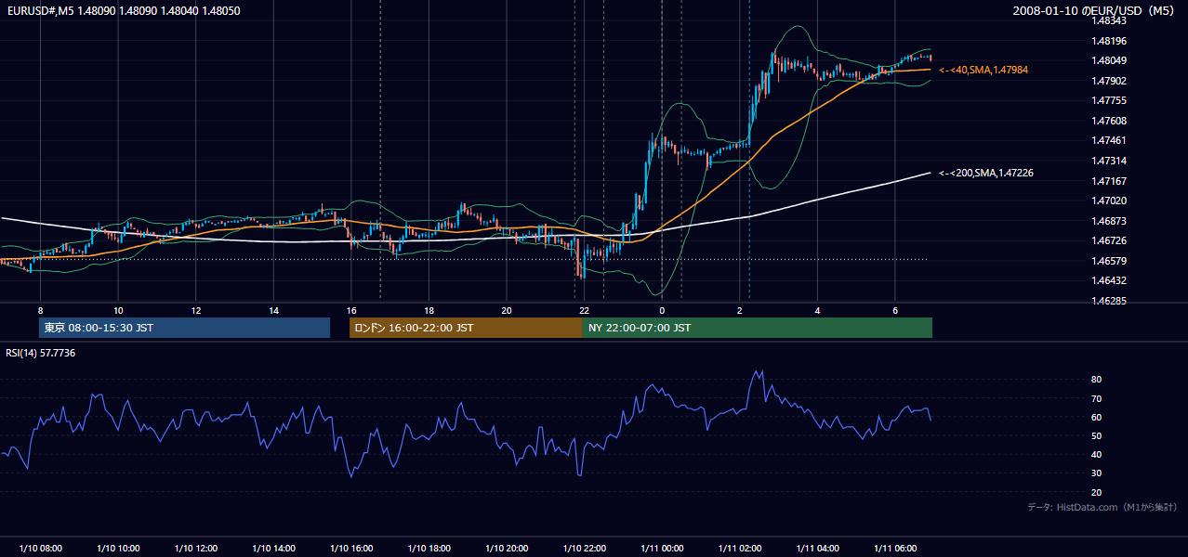The height and width of the screenshot is (557, 1188).
Task: Click the RSI(14) 57.7736 indicator label
Action: [x=41, y=353]
